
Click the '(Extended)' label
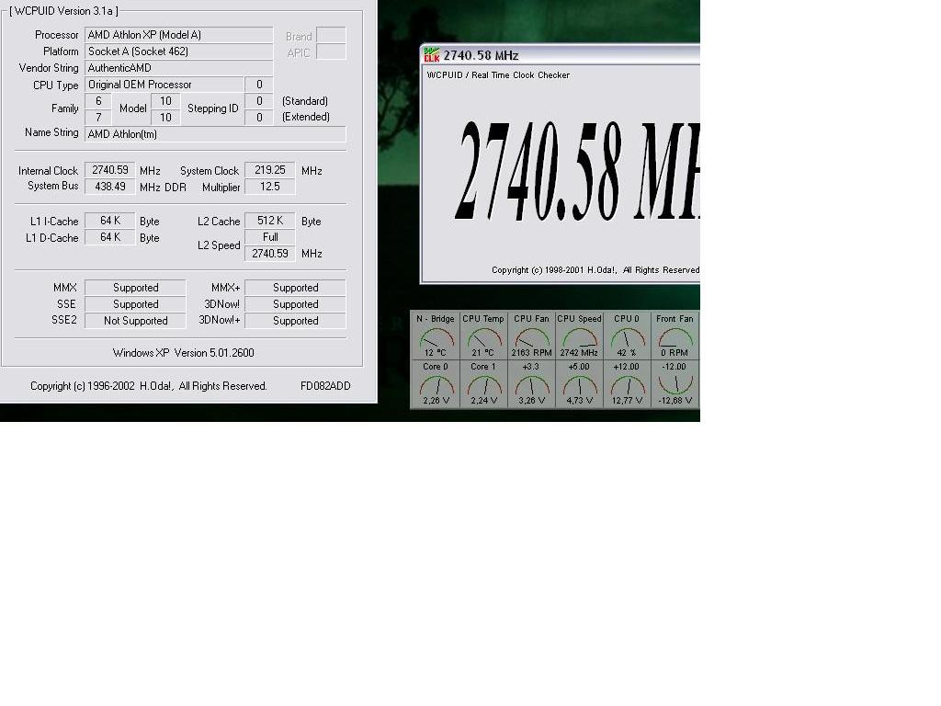(306, 117)
